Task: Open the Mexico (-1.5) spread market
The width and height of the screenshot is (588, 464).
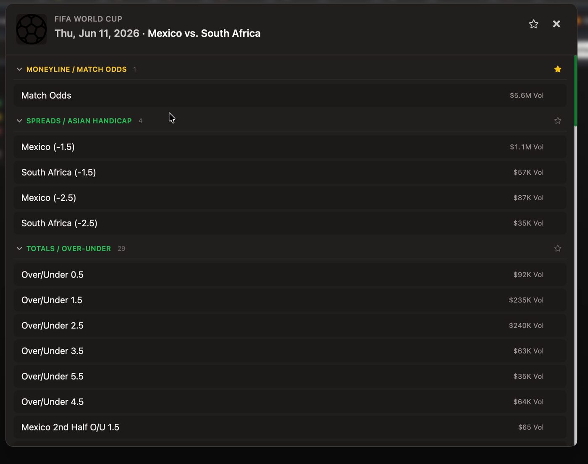Action: tap(290, 147)
